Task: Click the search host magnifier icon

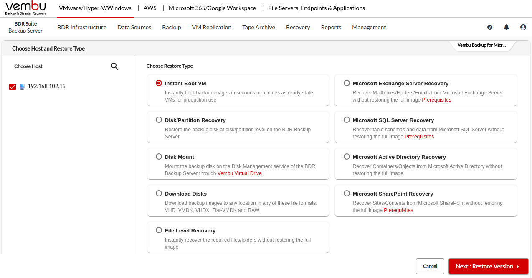Action: [x=114, y=66]
